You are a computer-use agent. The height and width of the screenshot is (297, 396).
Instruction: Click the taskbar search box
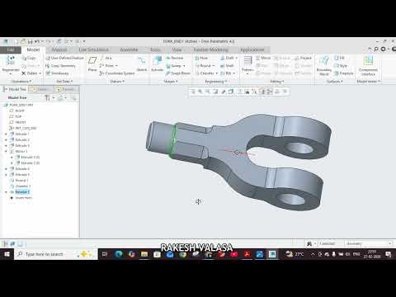tap(55, 254)
